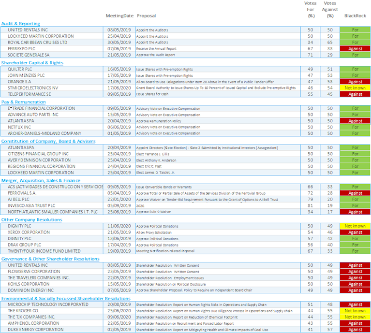Click the AJ BELL PLC company cell
This screenshot has width=371, height=333.
pyautogui.click(x=52, y=199)
